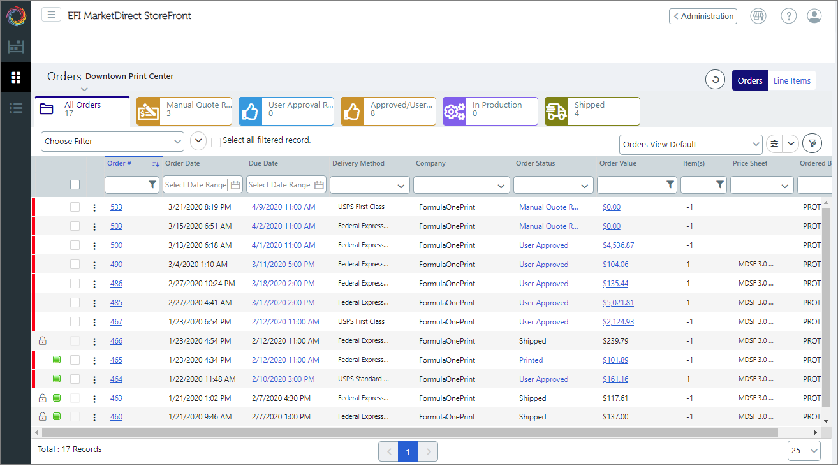Expand the round chevron next to Choose Filter
This screenshot has width=838, height=466.
coord(198,141)
